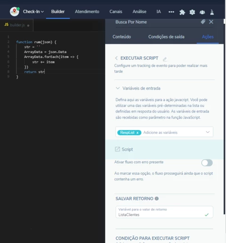Image resolution: width=226 pixels, height=243 pixels.
Task: Edit the Executar Script title pencil
Action: click(x=165, y=59)
